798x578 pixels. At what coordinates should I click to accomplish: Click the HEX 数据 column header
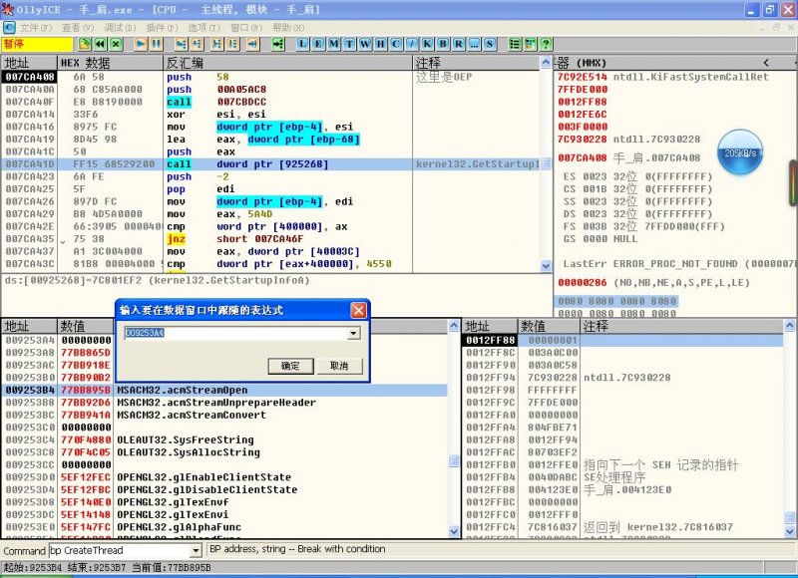110,63
